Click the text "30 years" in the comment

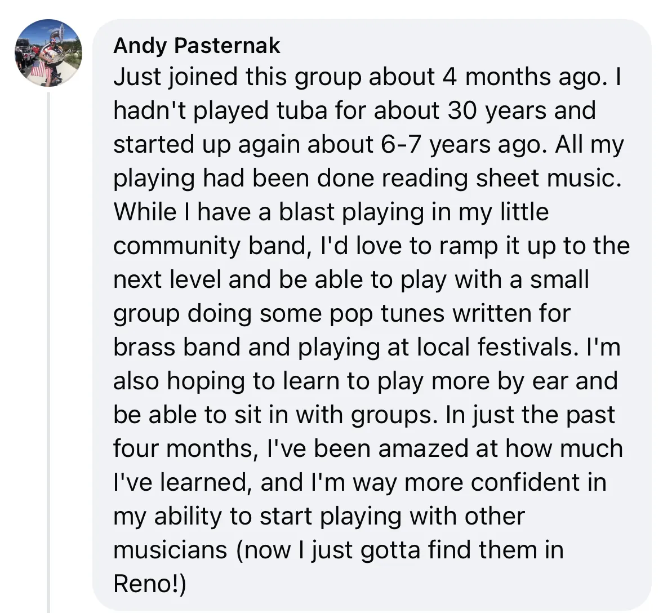pyautogui.click(x=497, y=111)
